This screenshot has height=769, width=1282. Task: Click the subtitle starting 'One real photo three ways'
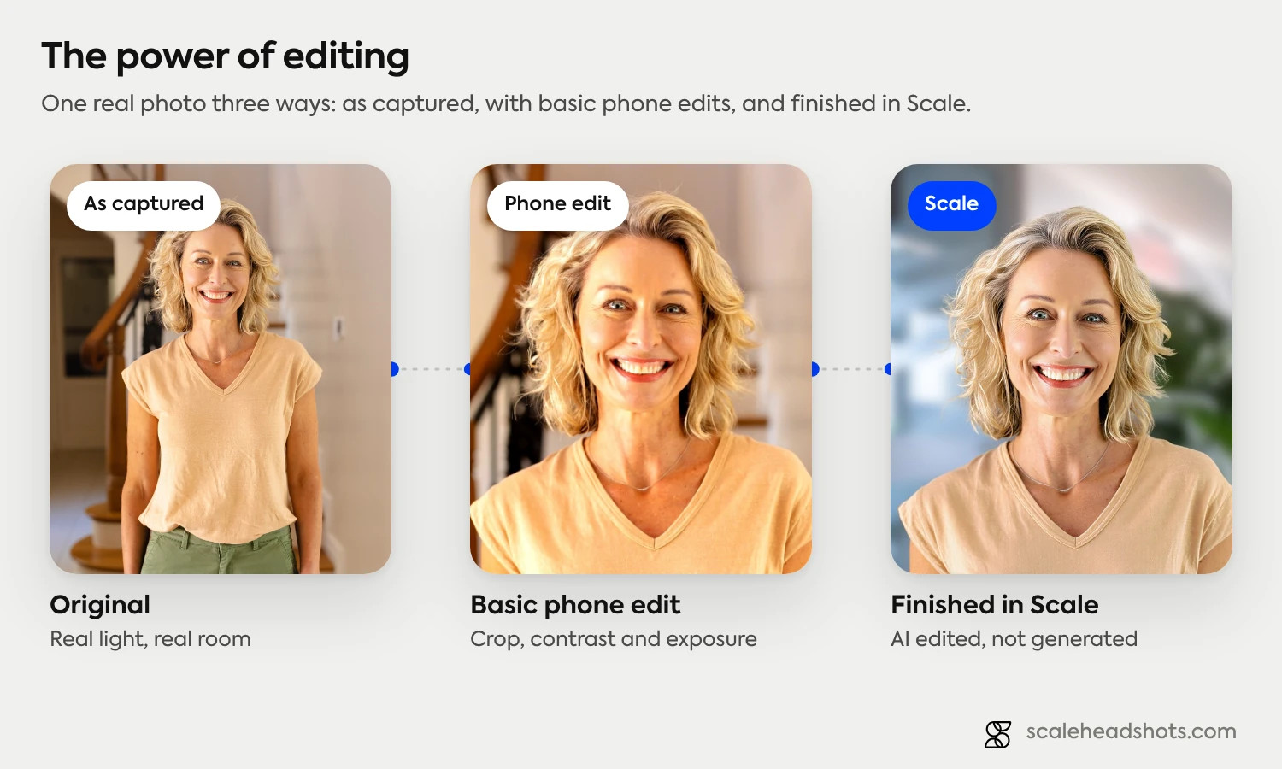pos(506,103)
